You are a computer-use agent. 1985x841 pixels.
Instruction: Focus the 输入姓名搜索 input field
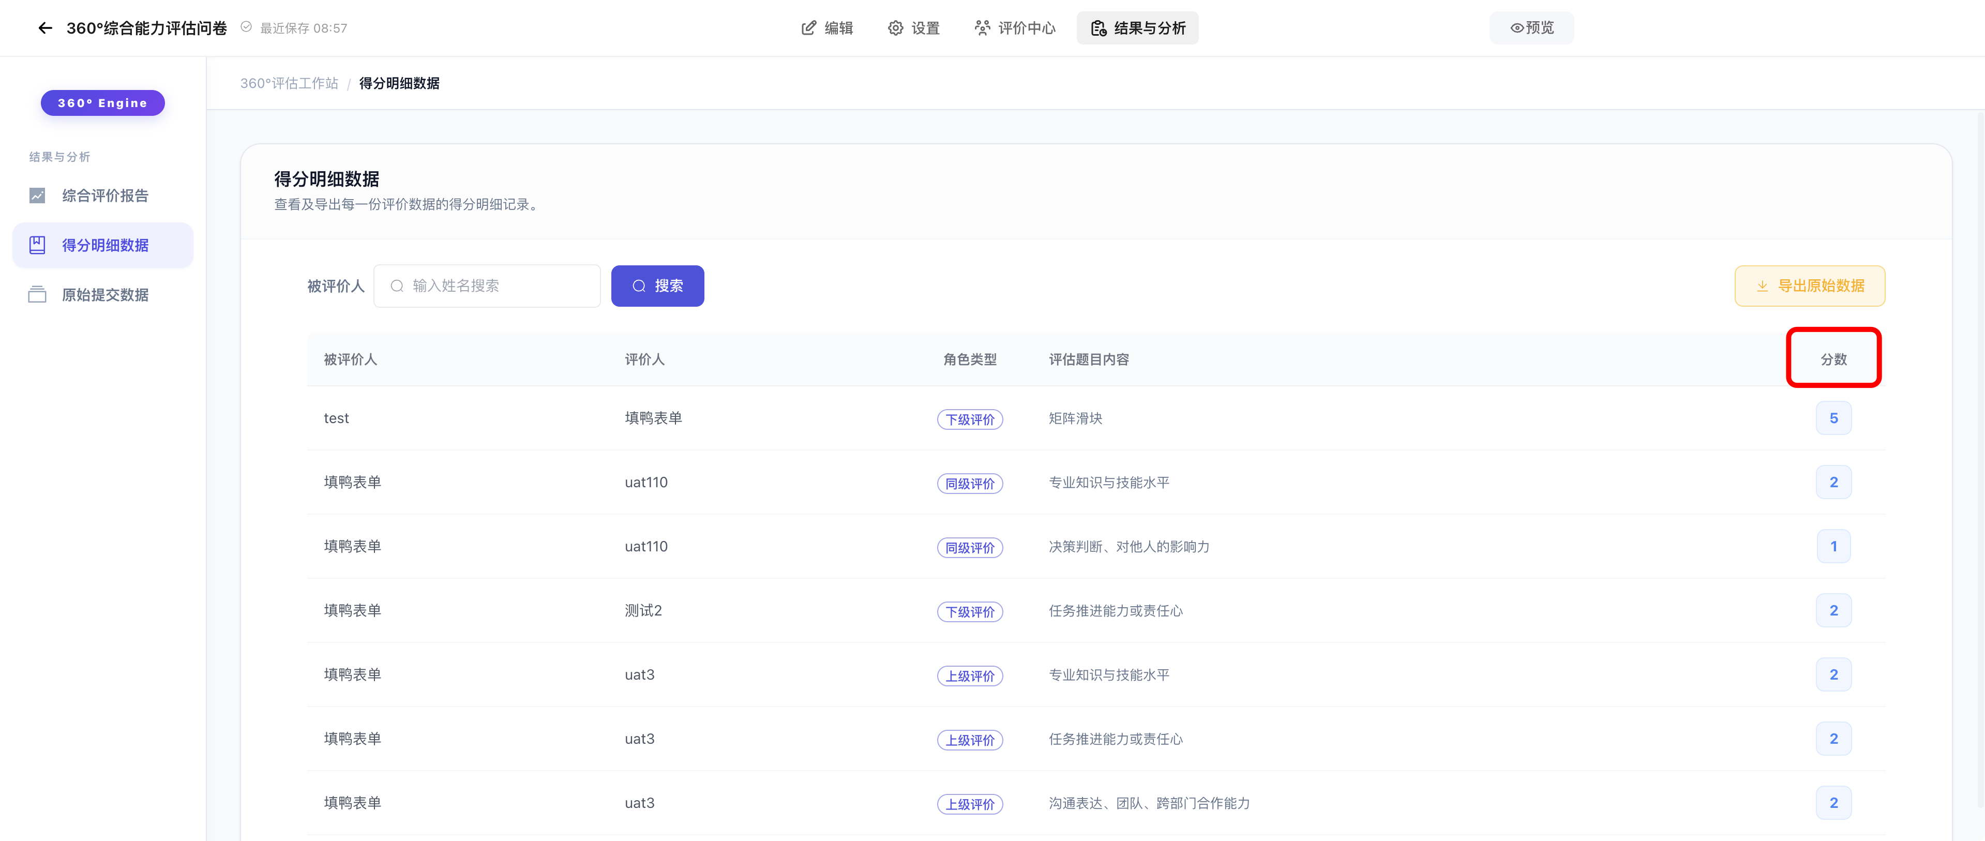[x=487, y=286]
